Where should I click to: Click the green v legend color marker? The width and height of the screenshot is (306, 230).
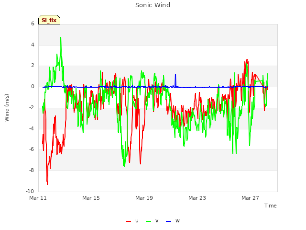tap(148, 221)
